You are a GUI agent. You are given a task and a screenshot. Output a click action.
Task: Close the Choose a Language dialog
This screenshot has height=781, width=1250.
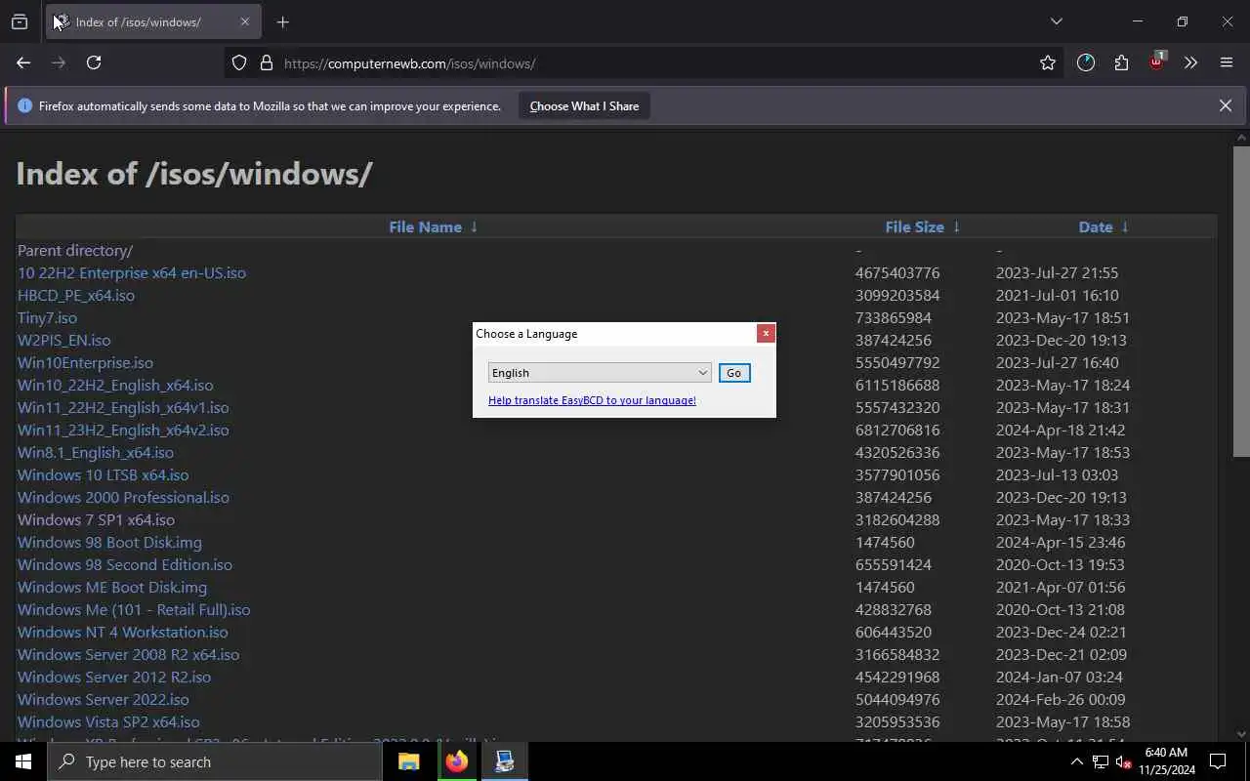(766, 333)
